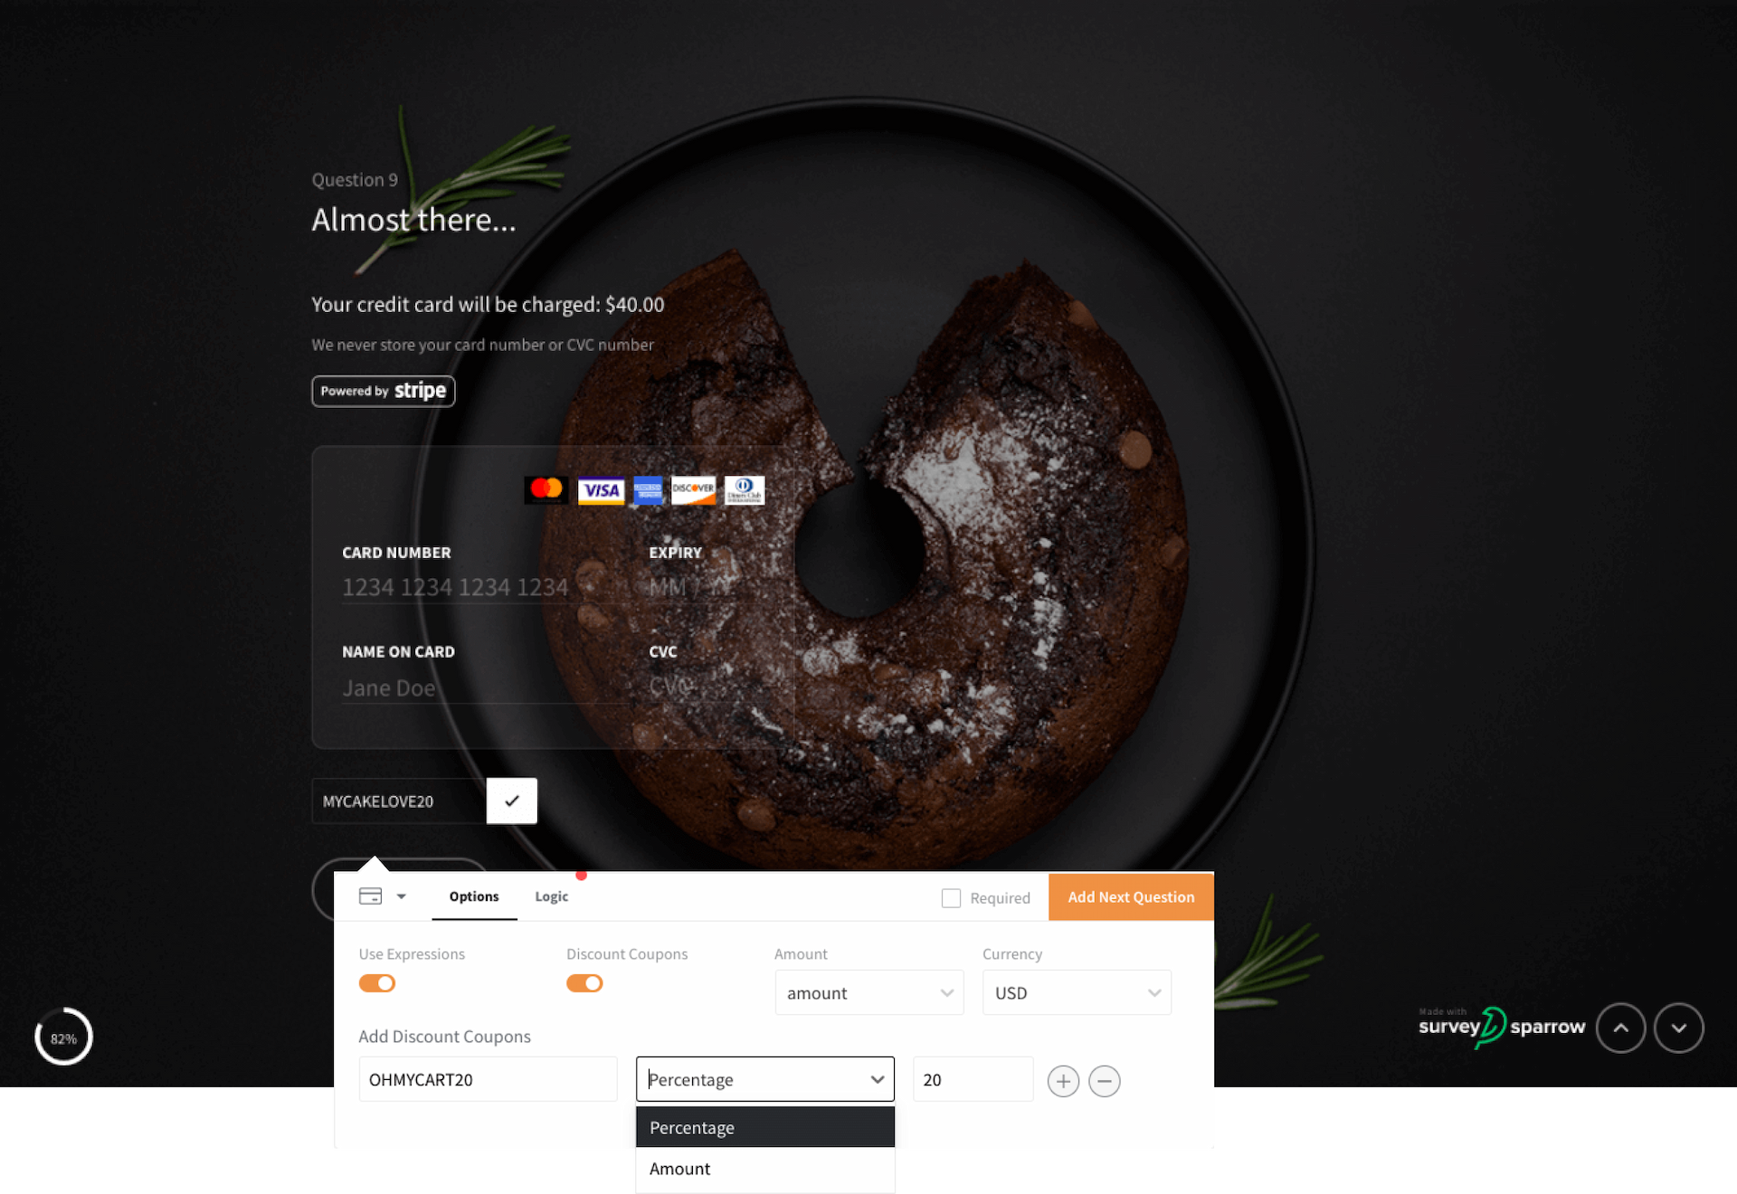Image resolution: width=1737 pixels, height=1194 pixels.
Task: Click the MYCAKELOVE20 coupon input field
Action: 397,801
